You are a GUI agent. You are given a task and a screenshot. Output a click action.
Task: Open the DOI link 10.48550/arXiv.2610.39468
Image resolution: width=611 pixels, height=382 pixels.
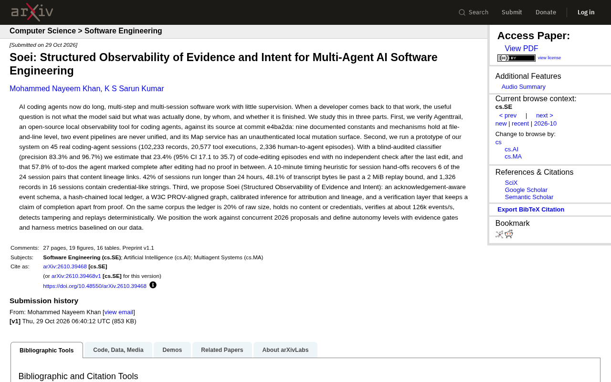pyautogui.click(x=95, y=286)
